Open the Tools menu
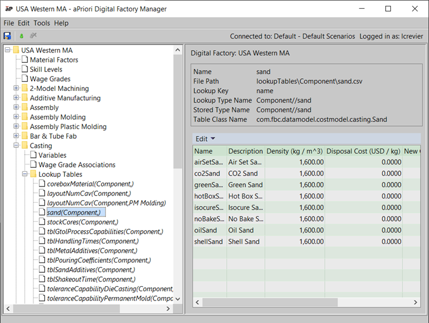This screenshot has width=429, height=323. [x=42, y=23]
